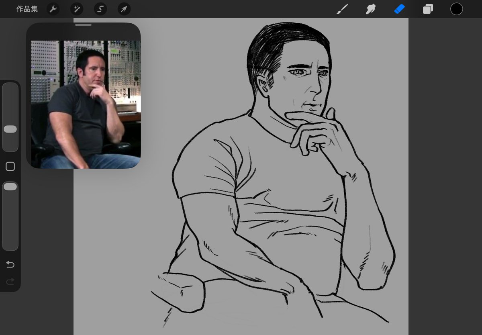
Task: Open the 作品集 gallery
Action: (x=27, y=9)
